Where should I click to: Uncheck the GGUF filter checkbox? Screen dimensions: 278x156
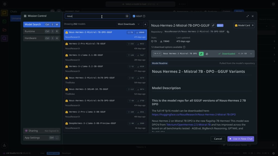[x=134, y=16]
